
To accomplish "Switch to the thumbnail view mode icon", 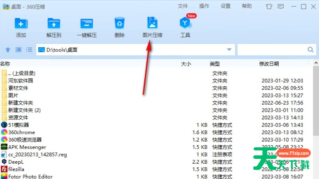I will point(18,50).
